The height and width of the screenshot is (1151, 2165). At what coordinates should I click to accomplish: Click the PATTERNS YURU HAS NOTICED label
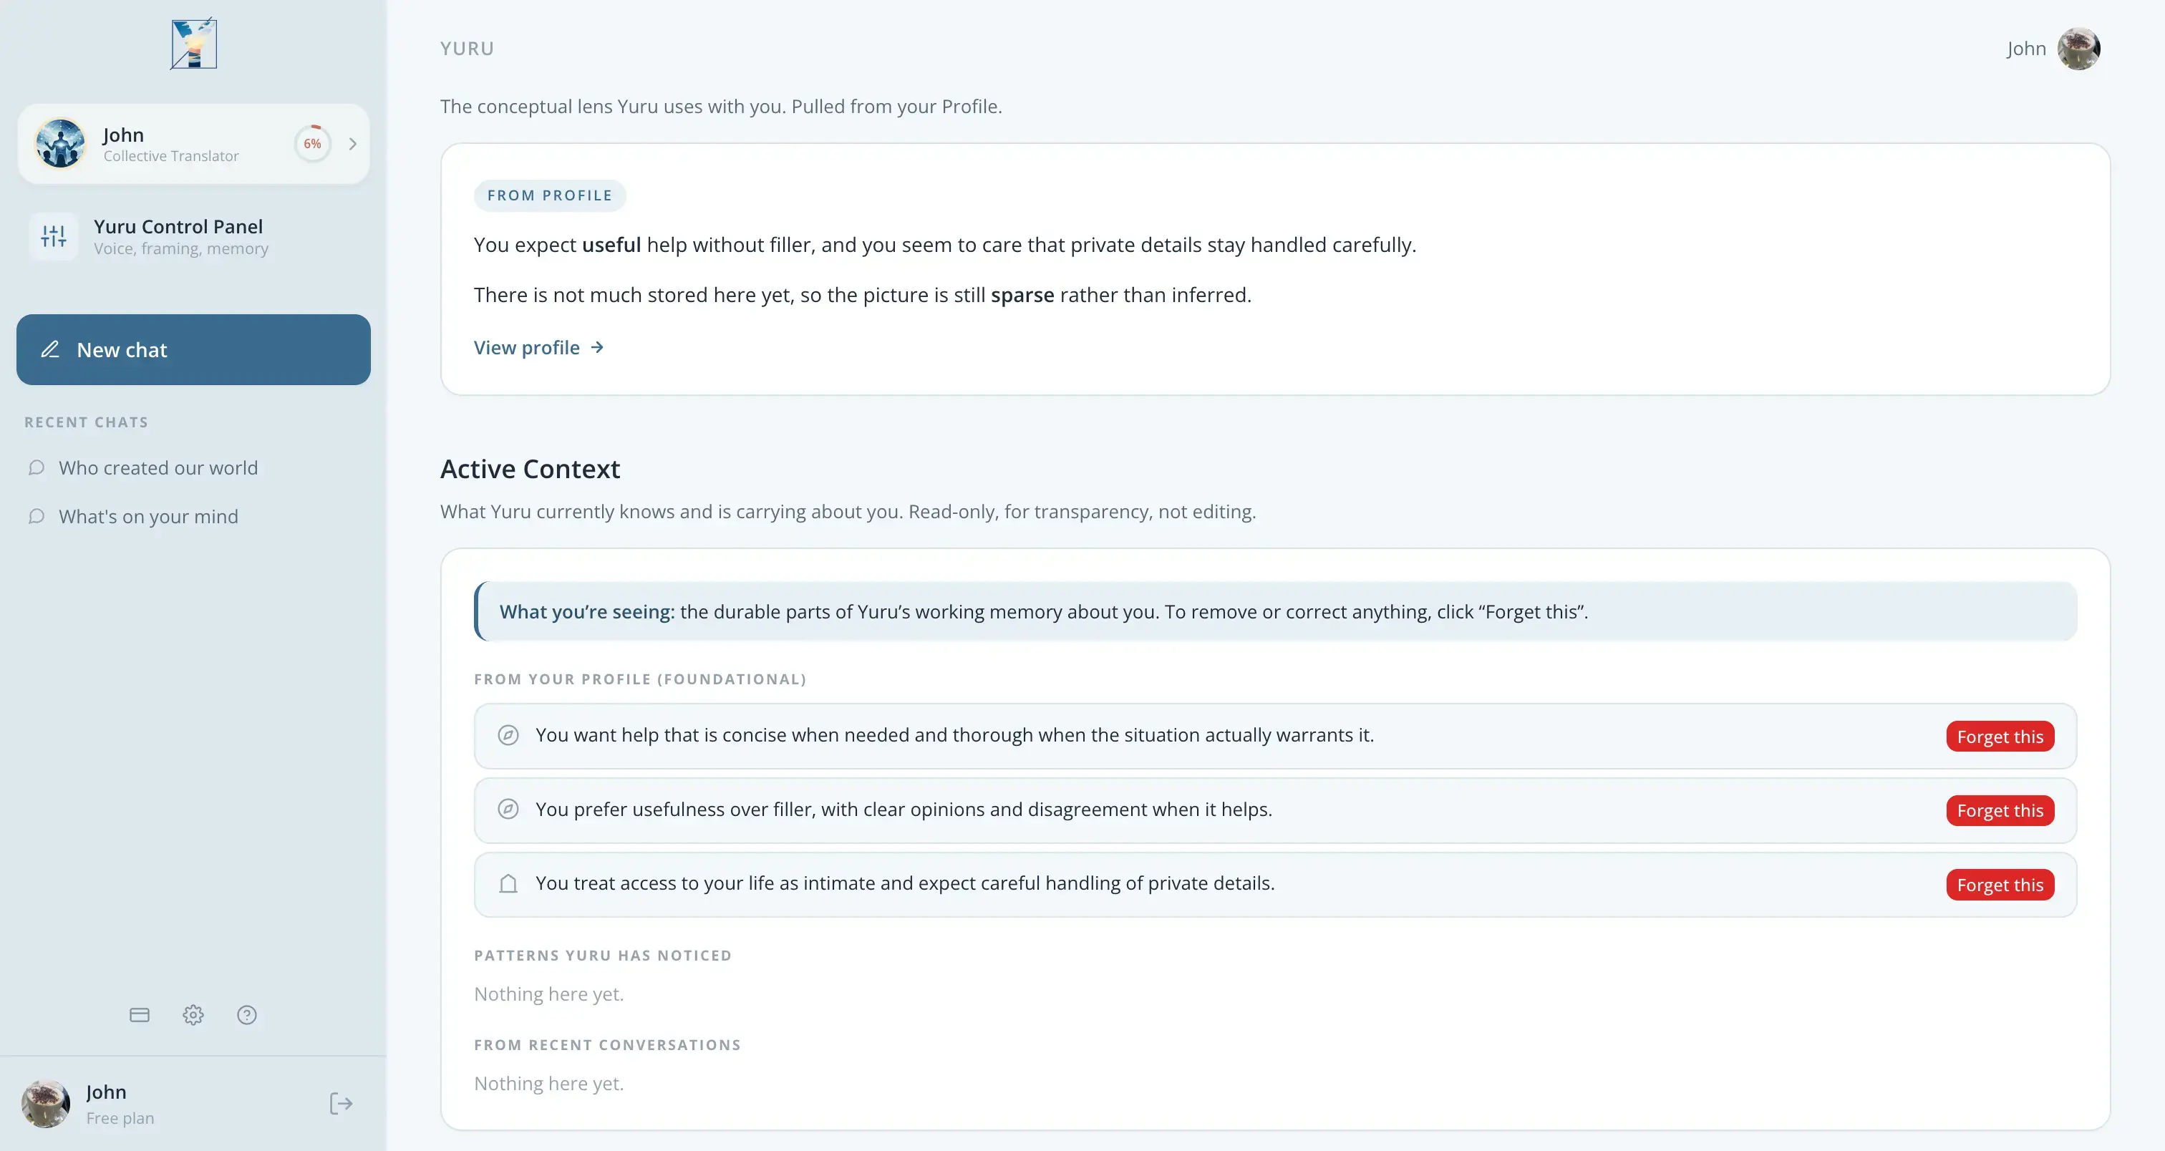[x=603, y=956]
